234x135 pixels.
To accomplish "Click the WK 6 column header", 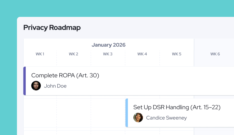I will pos(215,54).
